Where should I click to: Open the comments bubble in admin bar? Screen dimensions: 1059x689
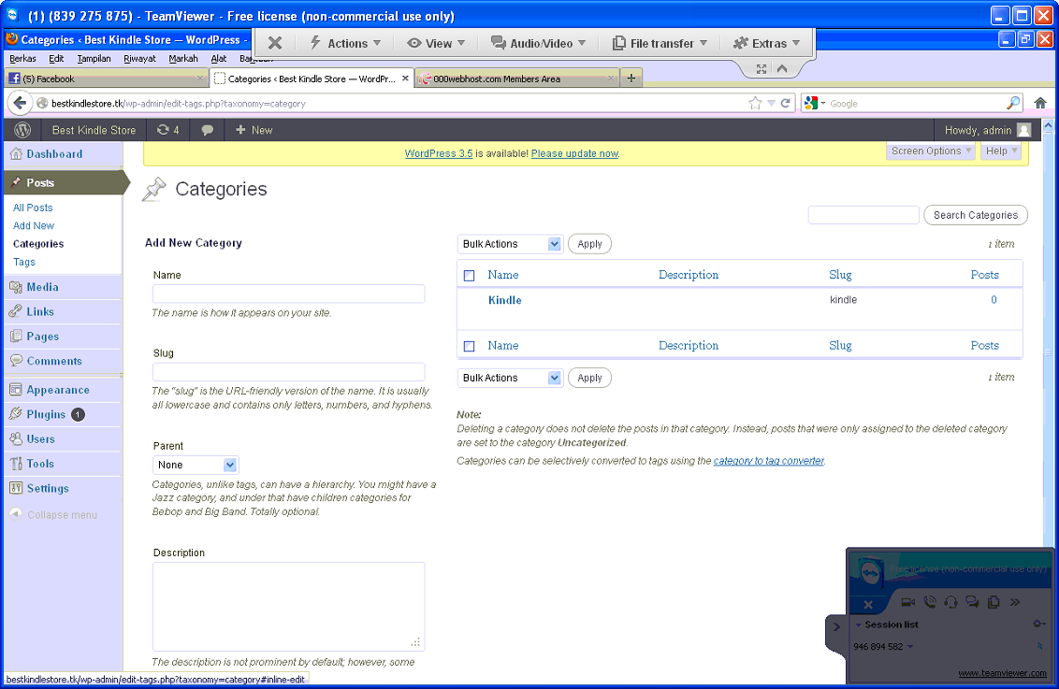point(208,130)
